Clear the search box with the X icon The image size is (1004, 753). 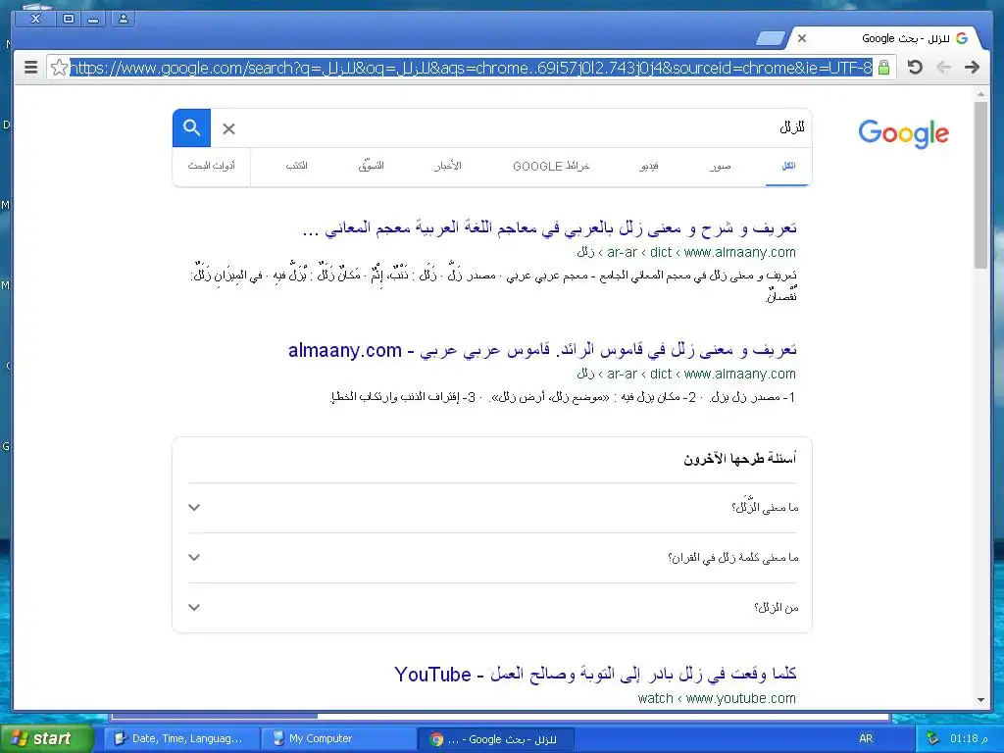click(228, 128)
